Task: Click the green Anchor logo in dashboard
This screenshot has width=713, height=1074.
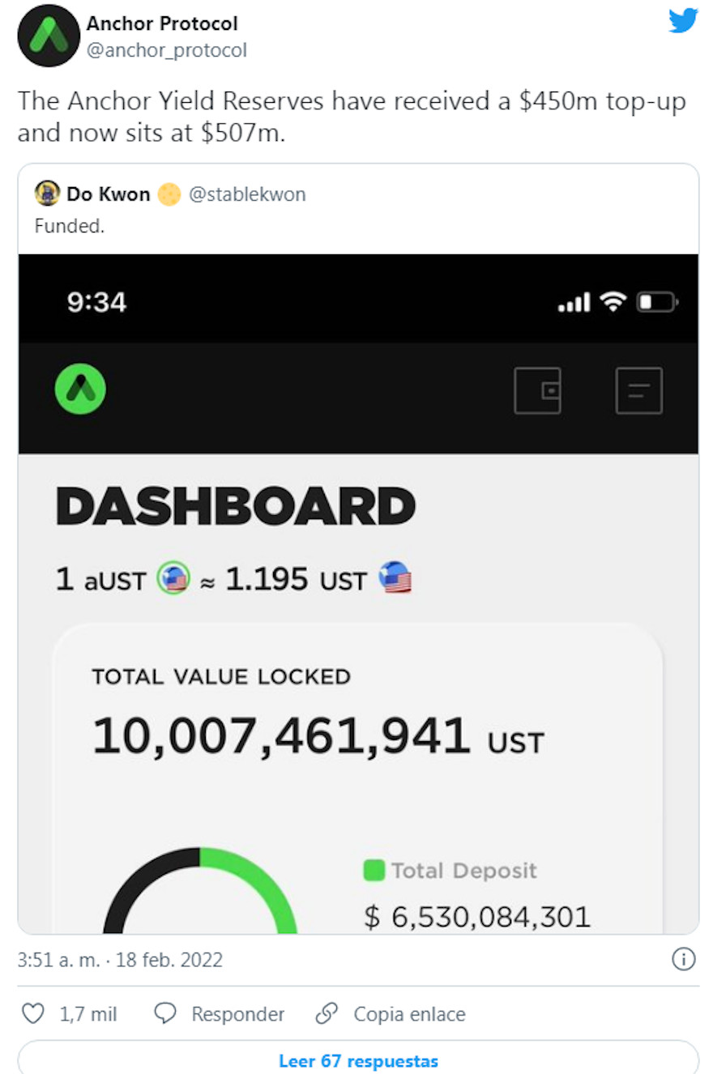Action: 80,390
